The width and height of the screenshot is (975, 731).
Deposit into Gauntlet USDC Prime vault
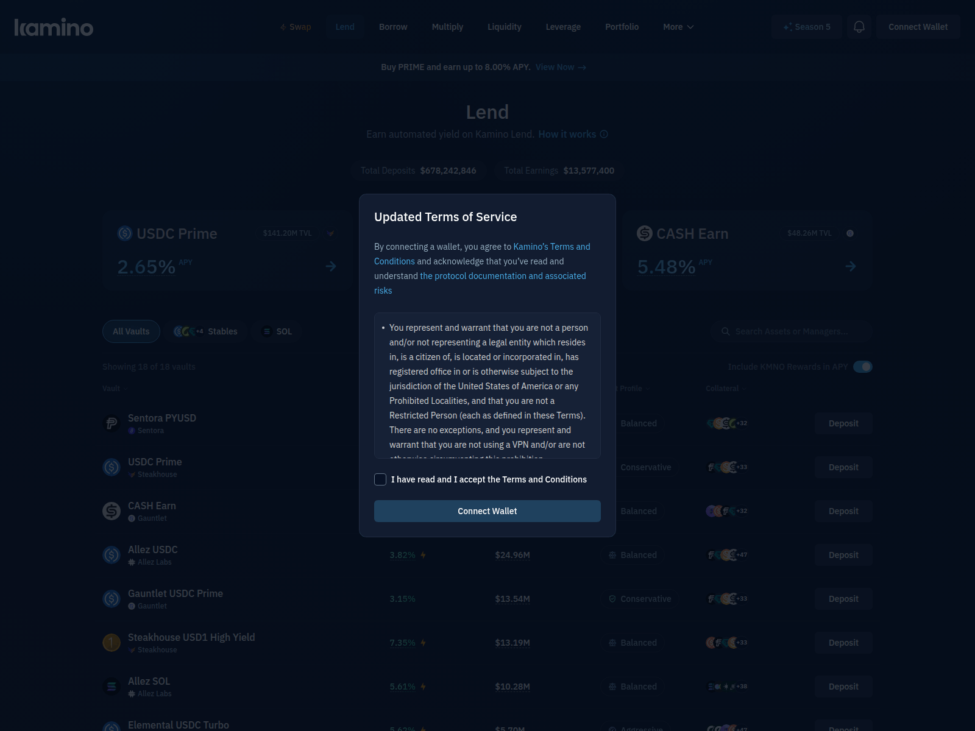[843, 599]
